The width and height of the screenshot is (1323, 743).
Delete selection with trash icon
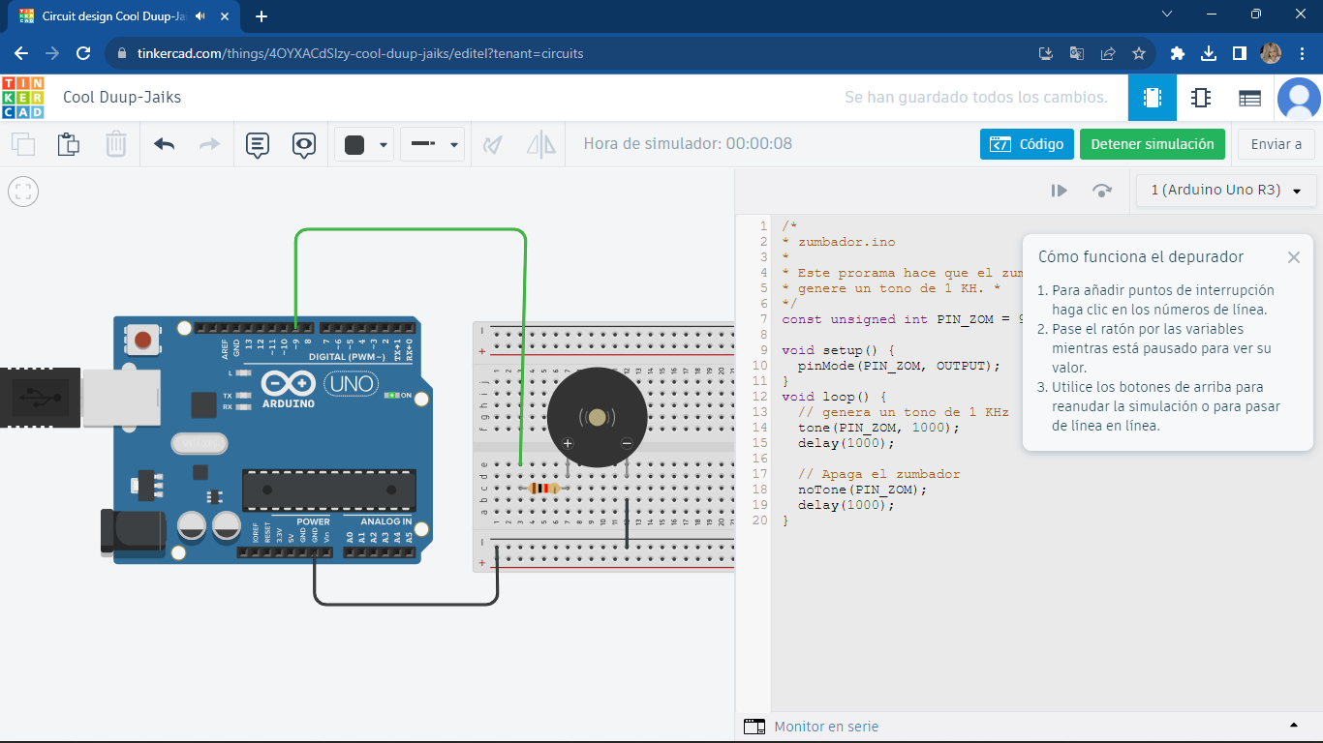tap(115, 145)
